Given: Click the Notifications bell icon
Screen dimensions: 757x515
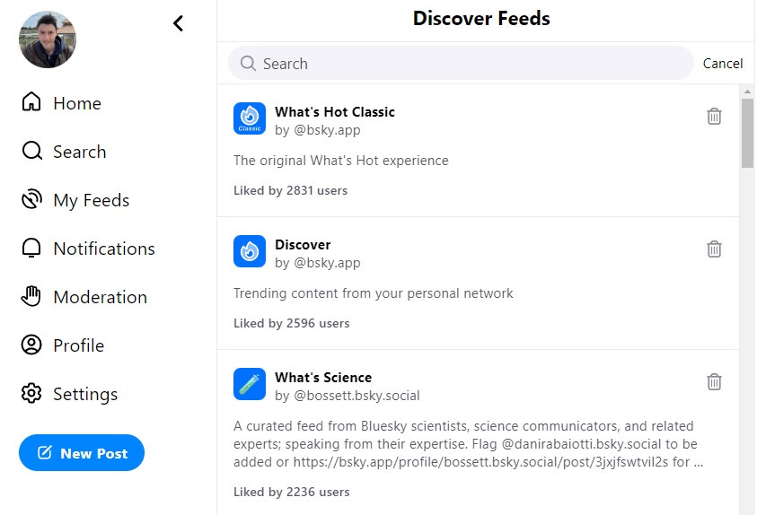Looking at the screenshot, I should [x=31, y=248].
